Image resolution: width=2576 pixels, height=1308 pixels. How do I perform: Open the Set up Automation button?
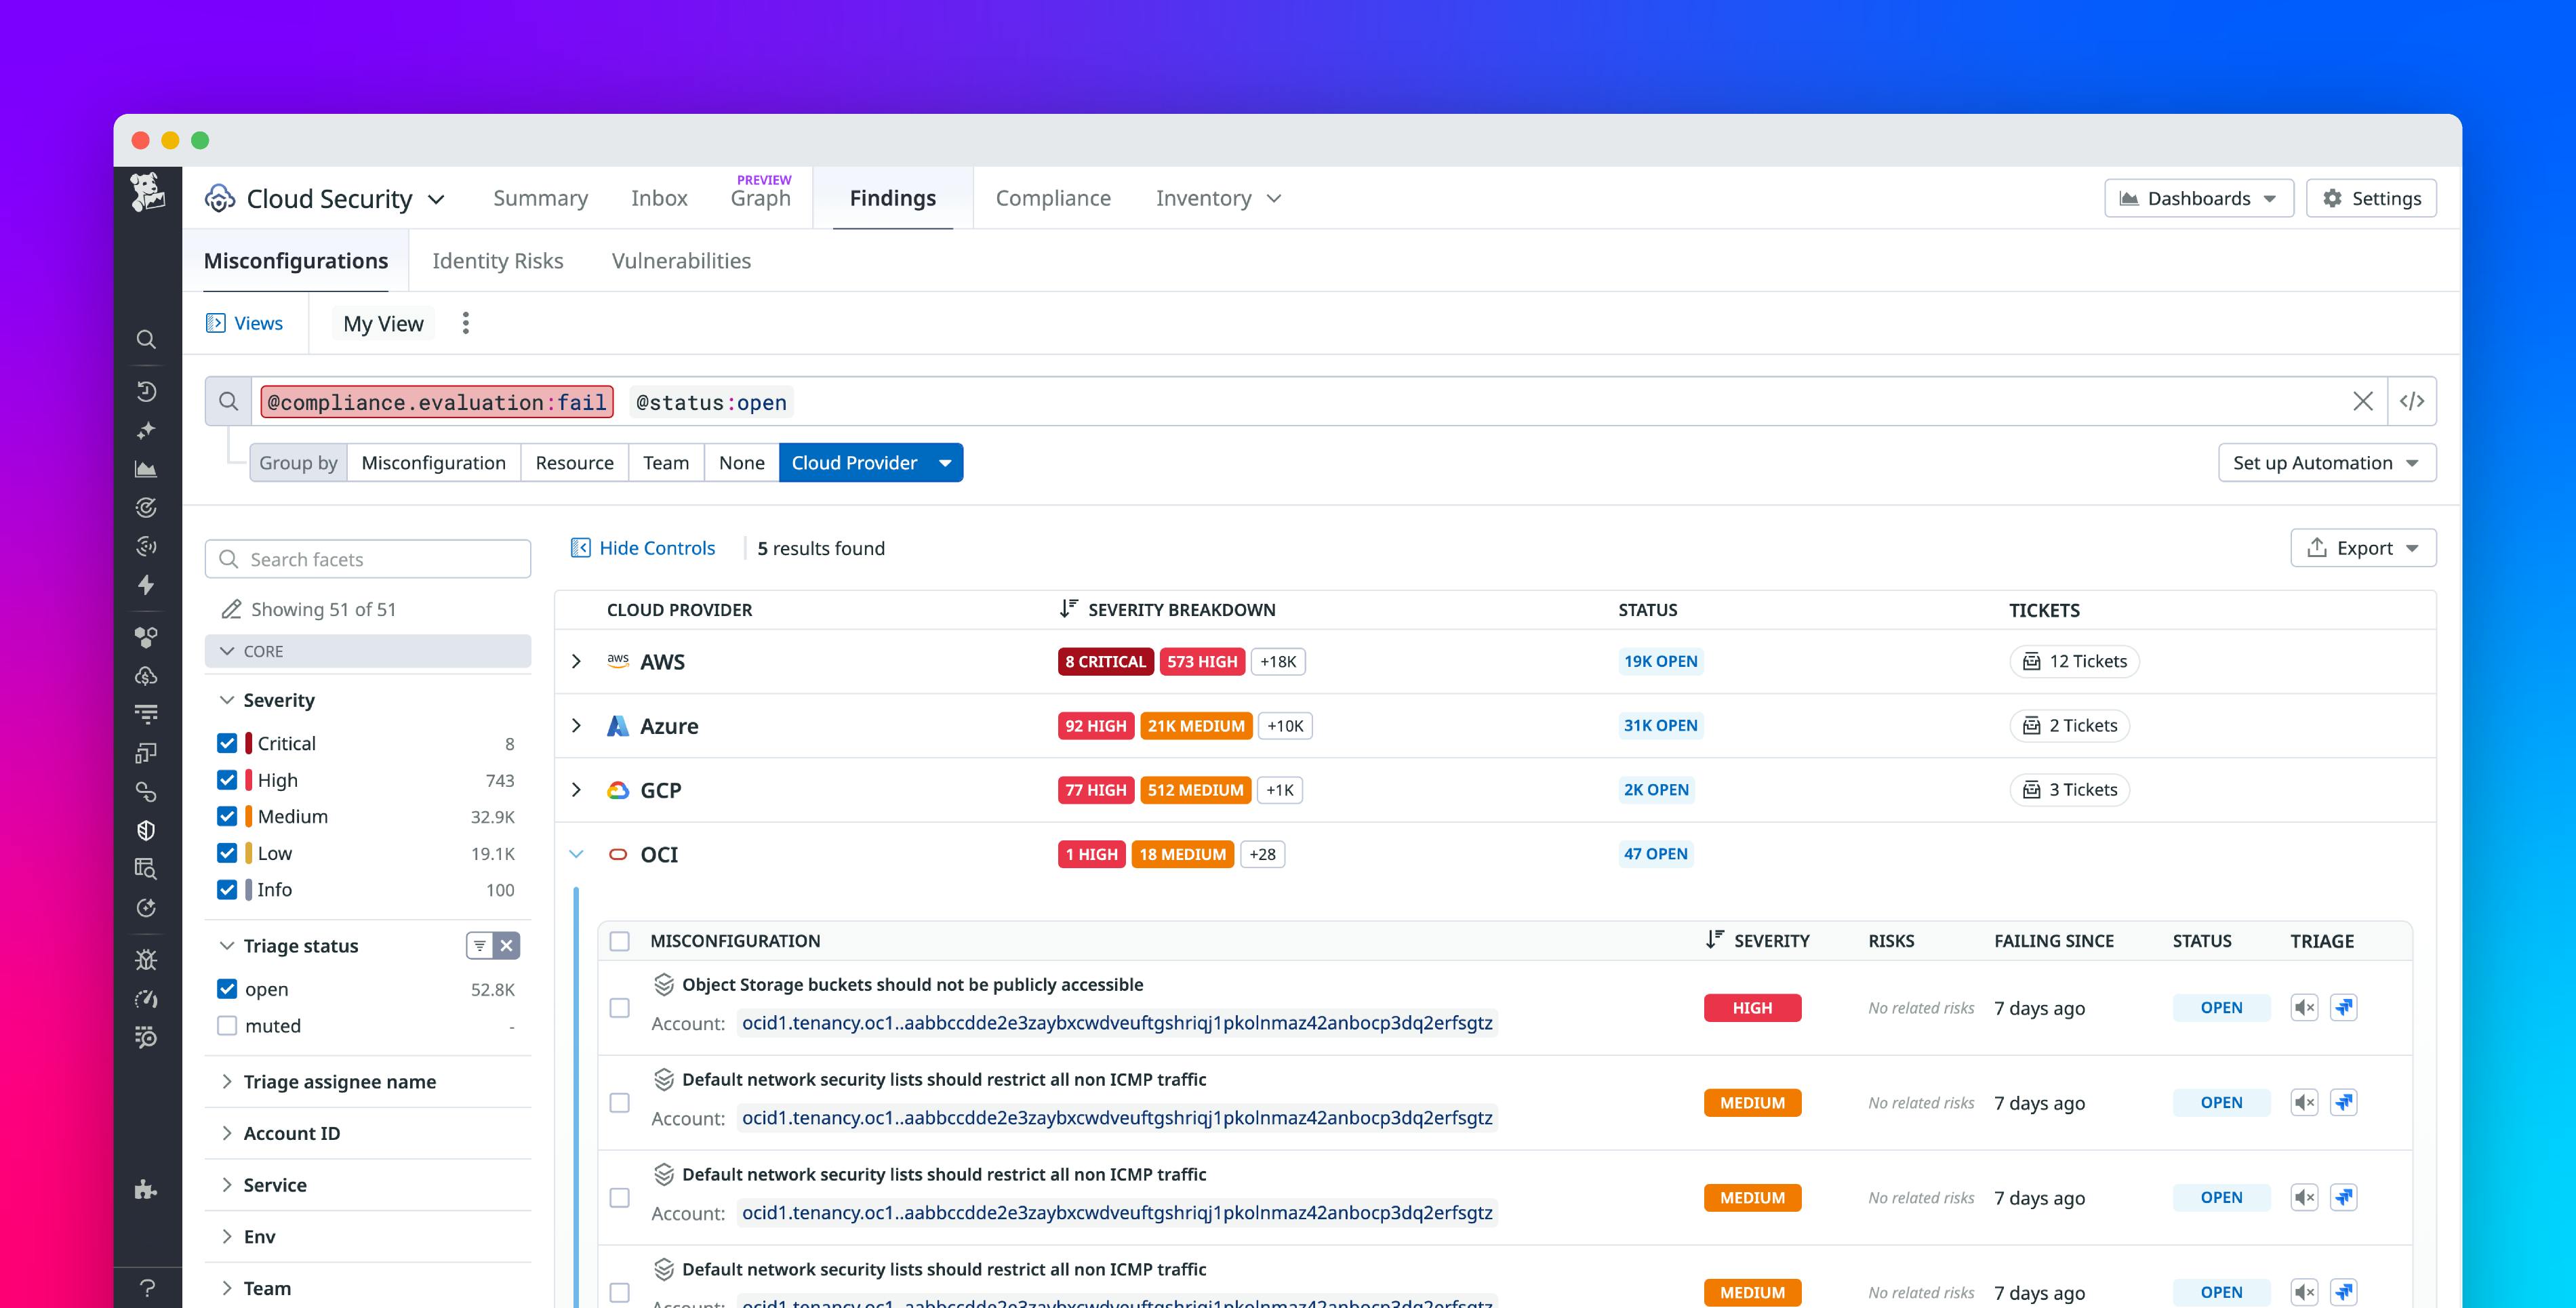click(x=2325, y=462)
